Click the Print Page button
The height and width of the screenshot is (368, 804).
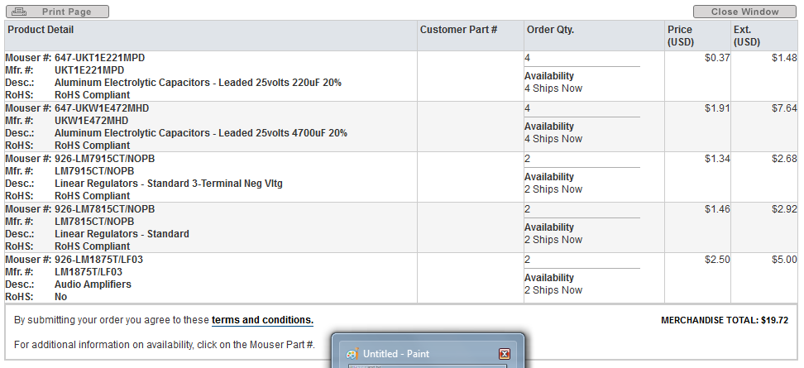57,12
